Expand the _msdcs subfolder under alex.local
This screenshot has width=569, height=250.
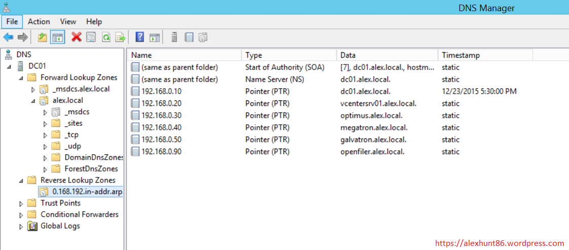(45, 113)
